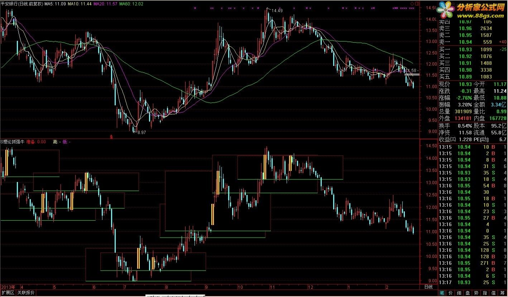Click the 买二 10.92 bid row
508x297 pixels.
(x=473, y=56)
